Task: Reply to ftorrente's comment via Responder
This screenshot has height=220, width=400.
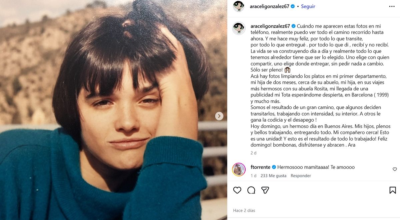Action: coord(301,176)
